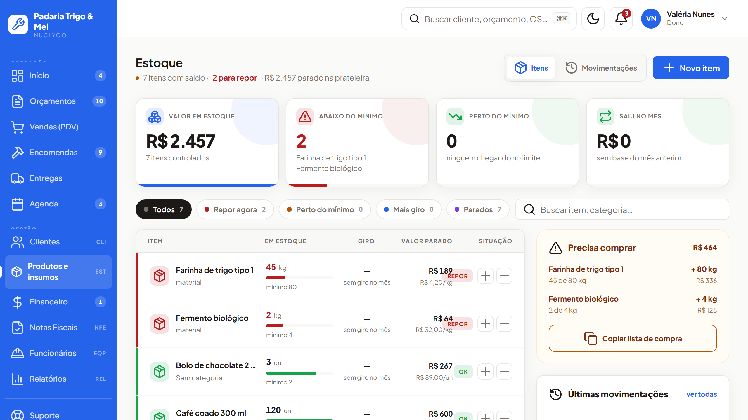Click the Novo item button
Screen dimensions: 748x420
click(x=691, y=68)
